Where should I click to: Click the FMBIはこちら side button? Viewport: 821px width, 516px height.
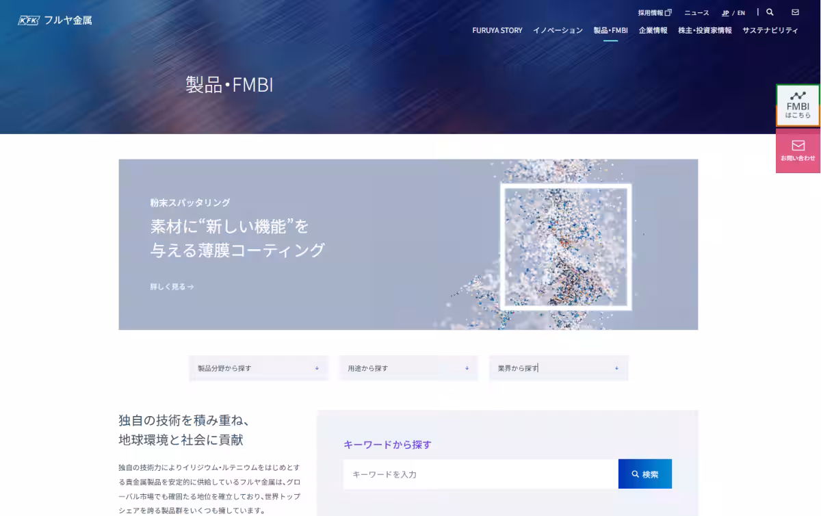pyautogui.click(x=798, y=105)
